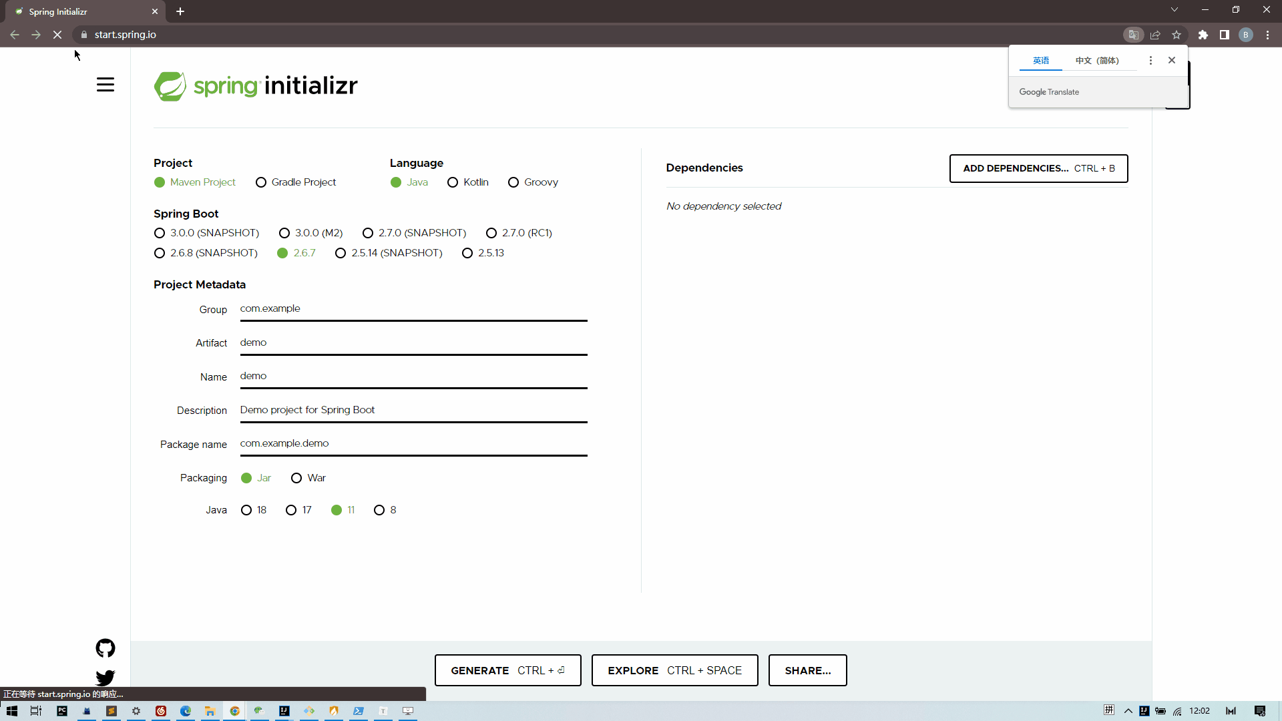Edit the Group input field
Viewport: 1282px width, 721px height.
[413, 309]
